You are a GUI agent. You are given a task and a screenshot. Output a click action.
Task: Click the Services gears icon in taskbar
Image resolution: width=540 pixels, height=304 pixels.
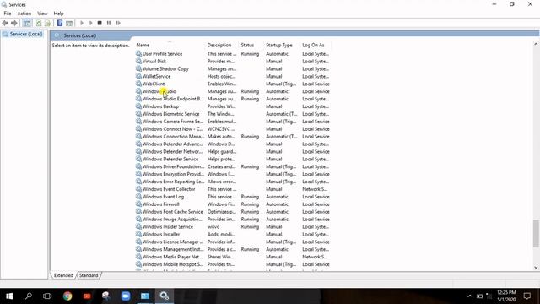point(165,296)
